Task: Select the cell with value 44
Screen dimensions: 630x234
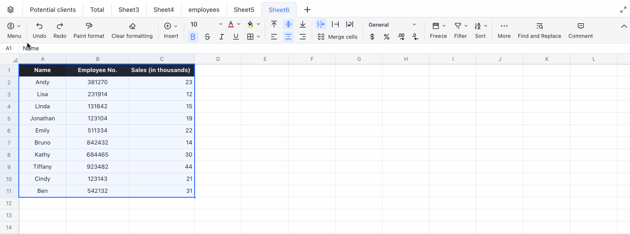Action: (x=162, y=167)
